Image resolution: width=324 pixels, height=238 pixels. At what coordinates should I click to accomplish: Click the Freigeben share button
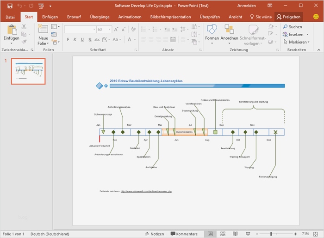(x=288, y=17)
